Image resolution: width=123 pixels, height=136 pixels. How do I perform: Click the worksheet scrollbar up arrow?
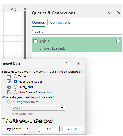pos(25,9)
